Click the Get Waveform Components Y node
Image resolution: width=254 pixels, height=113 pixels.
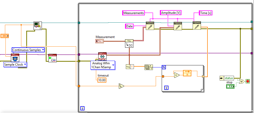130,66
